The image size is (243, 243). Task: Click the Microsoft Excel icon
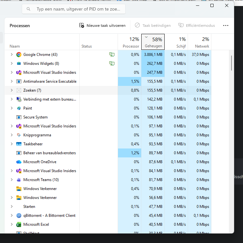click(19, 224)
